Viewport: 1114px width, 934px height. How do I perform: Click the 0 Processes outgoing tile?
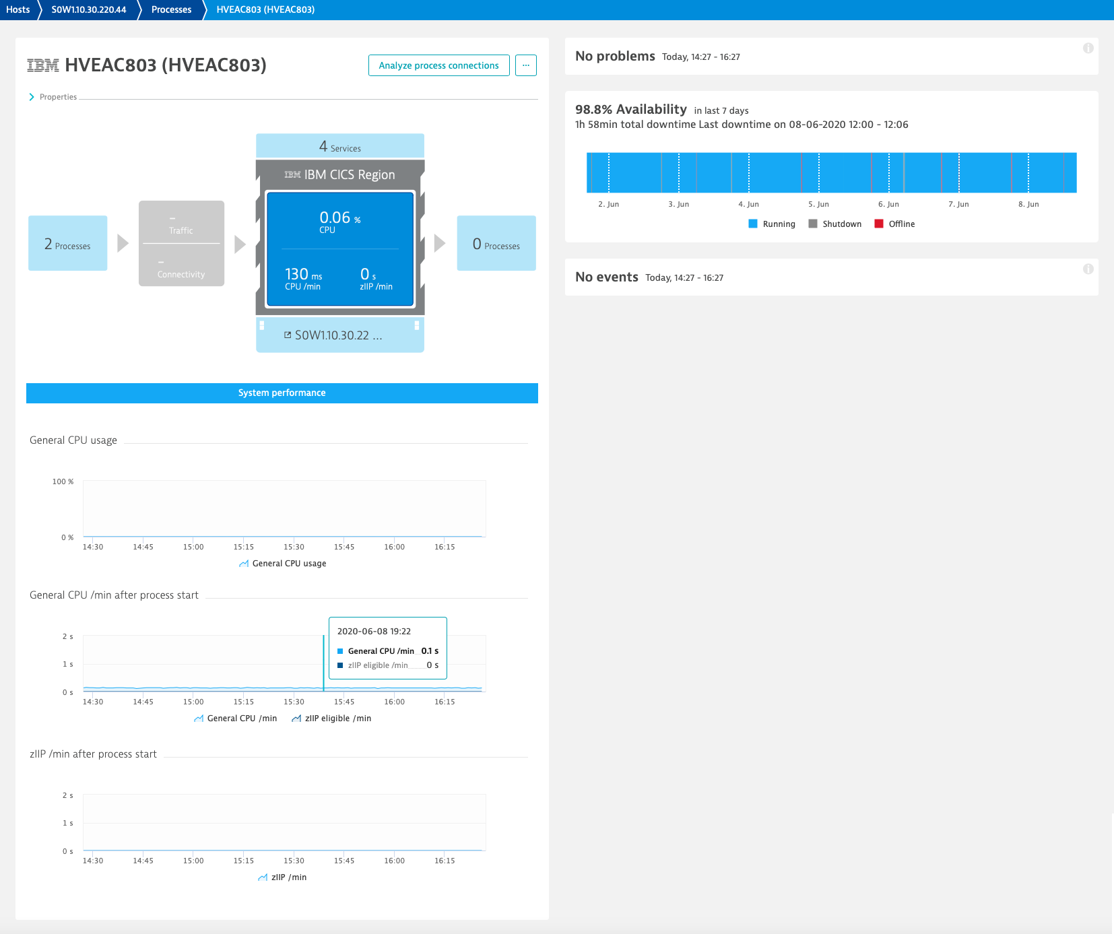pyautogui.click(x=496, y=243)
